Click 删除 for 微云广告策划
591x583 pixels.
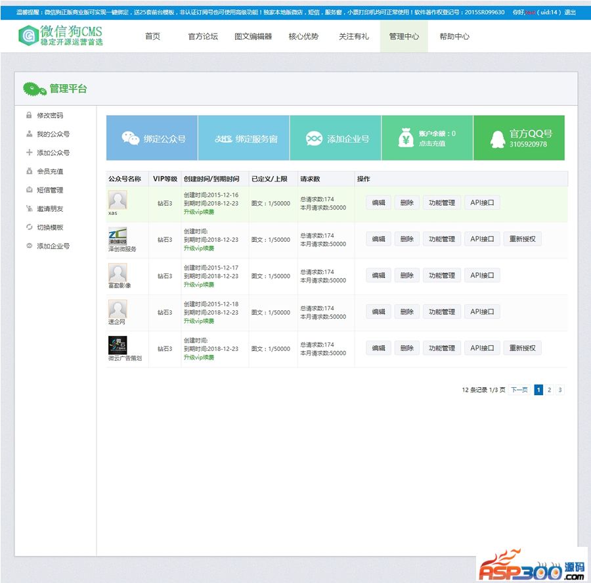(406, 348)
